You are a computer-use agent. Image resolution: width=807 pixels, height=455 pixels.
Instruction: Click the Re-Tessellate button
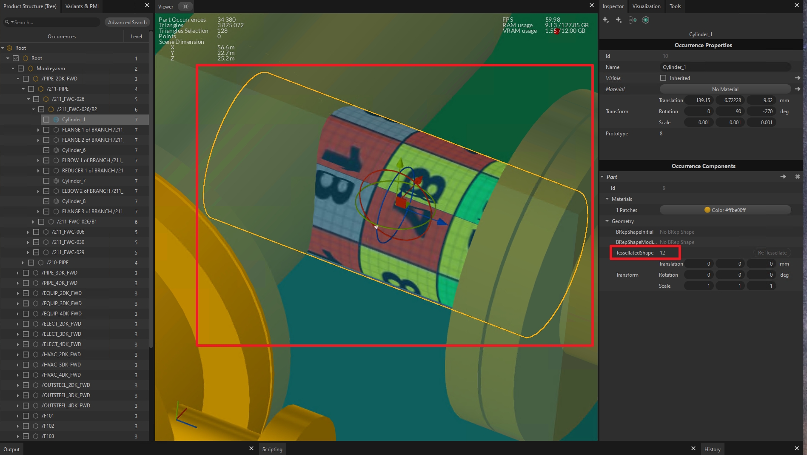coord(772,252)
